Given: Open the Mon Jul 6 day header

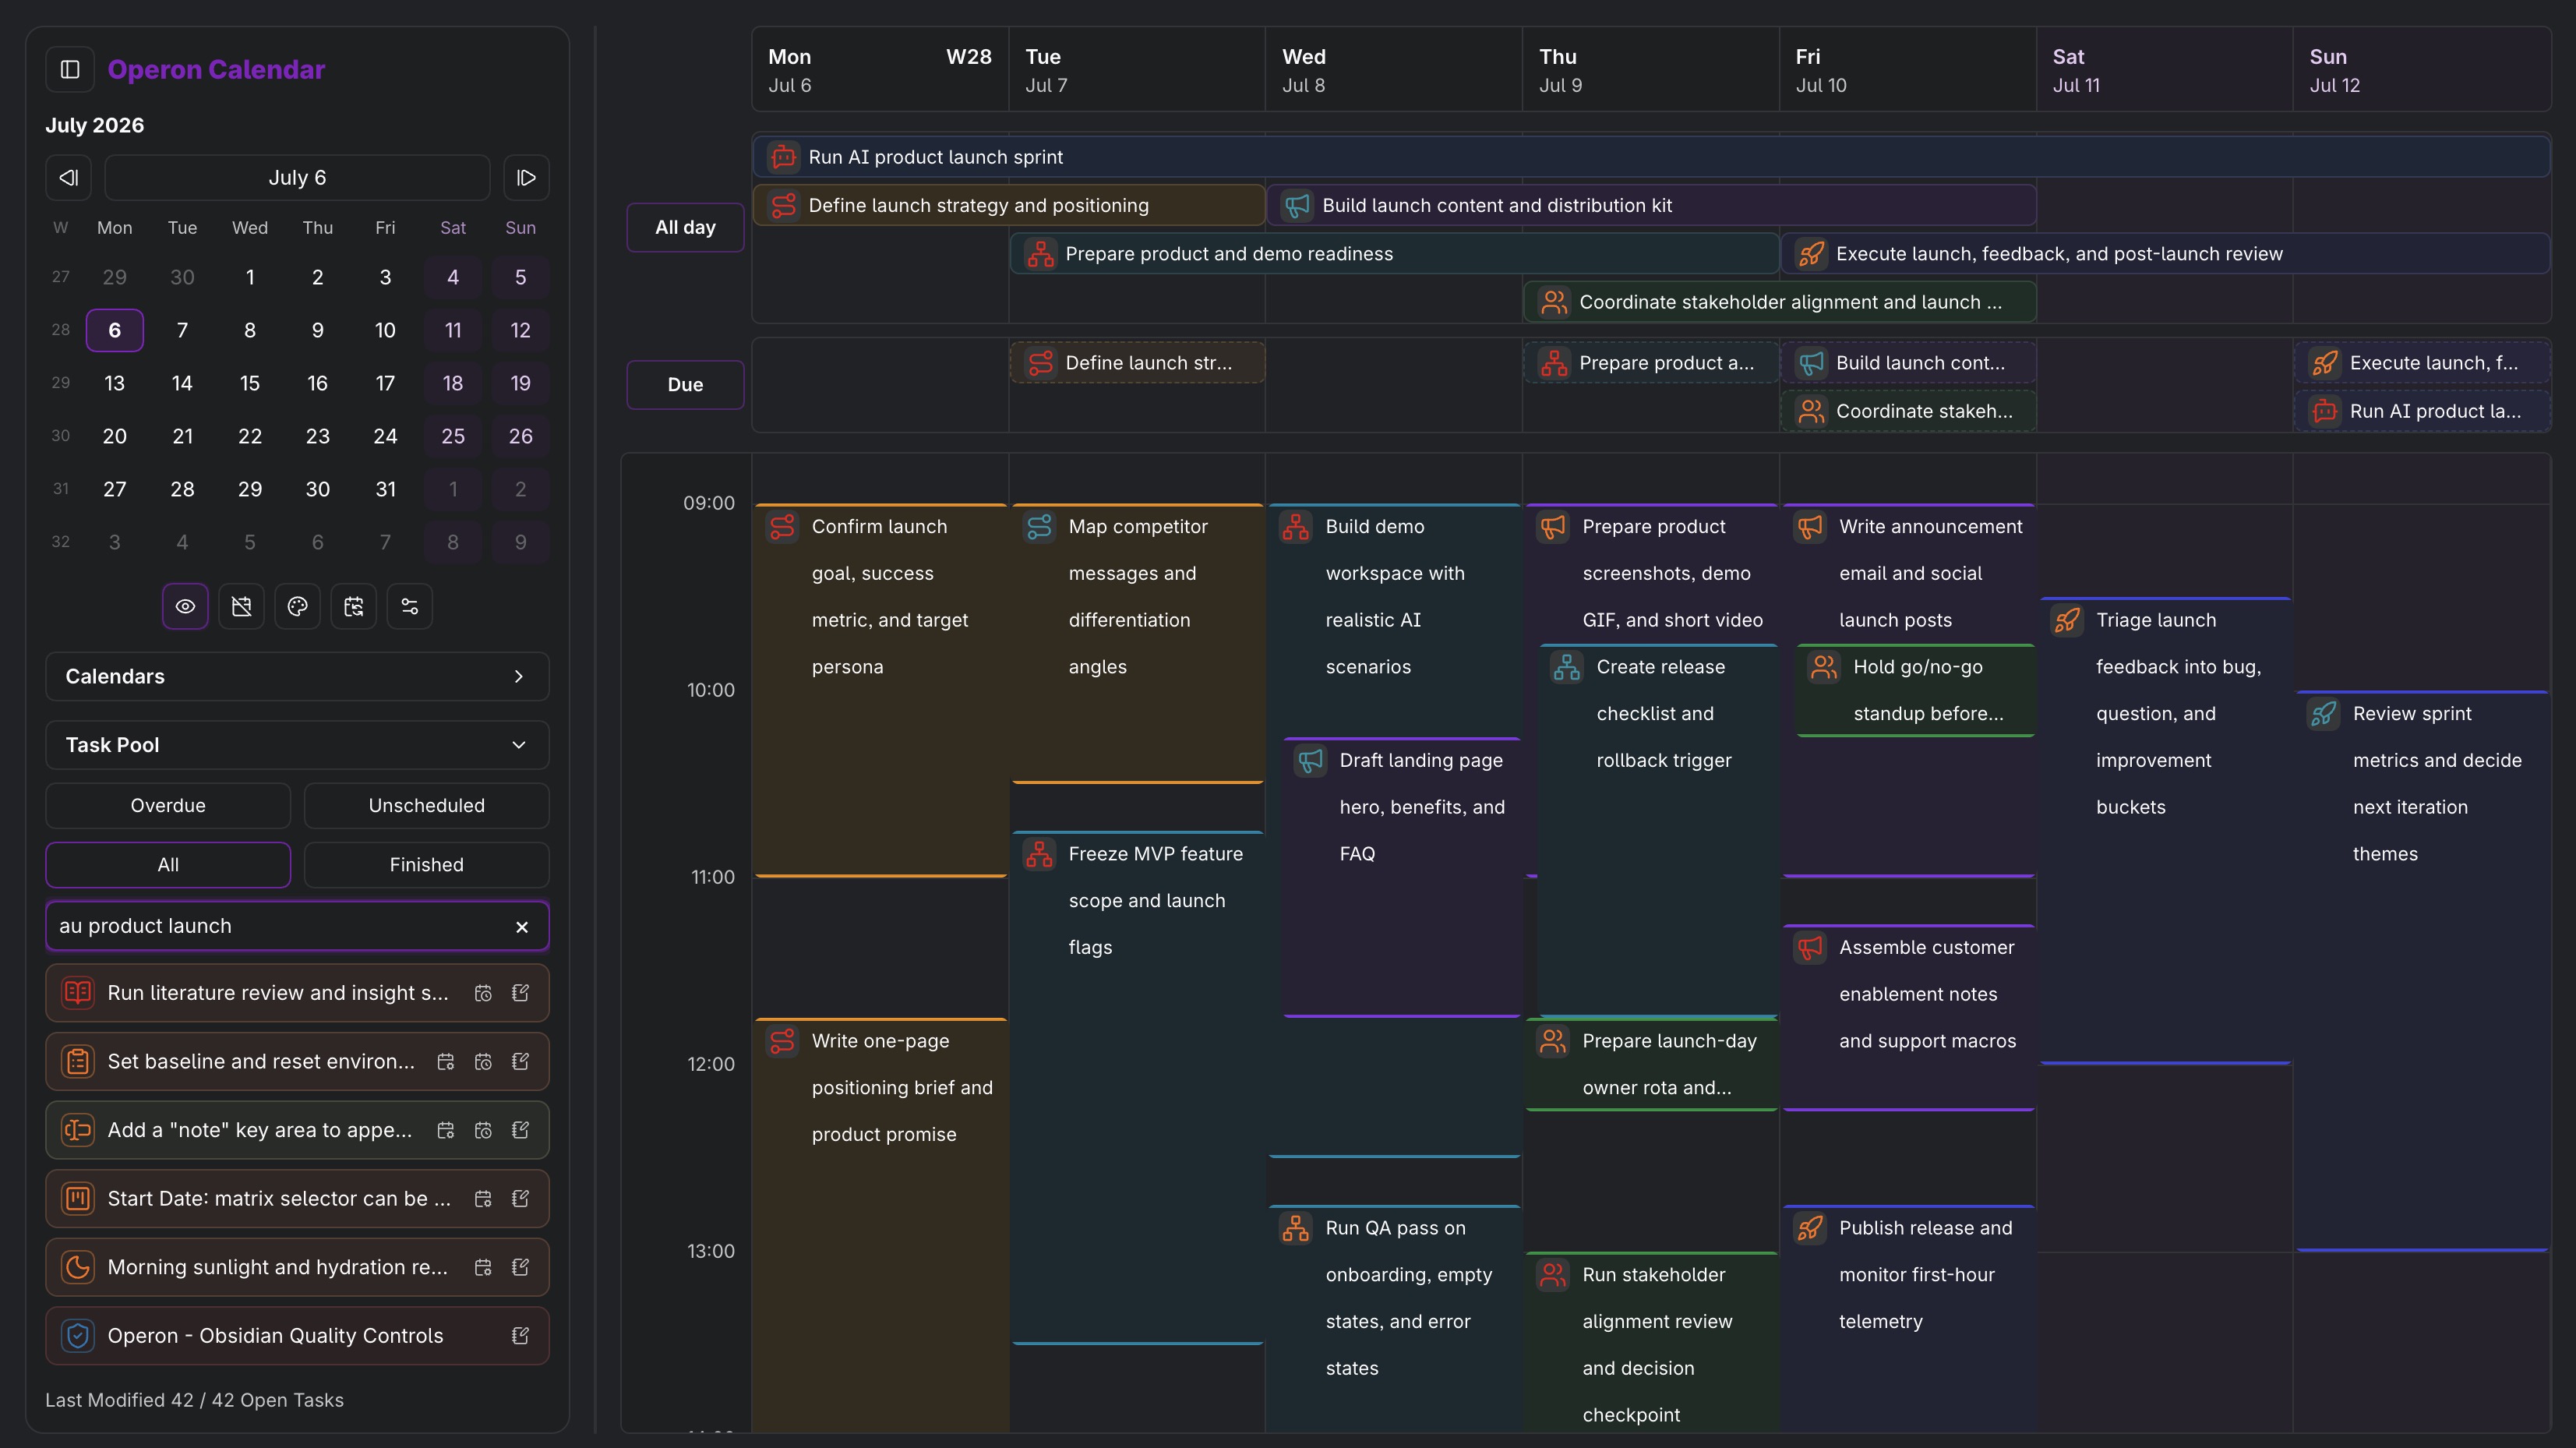Looking at the screenshot, I should tap(880, 70).
